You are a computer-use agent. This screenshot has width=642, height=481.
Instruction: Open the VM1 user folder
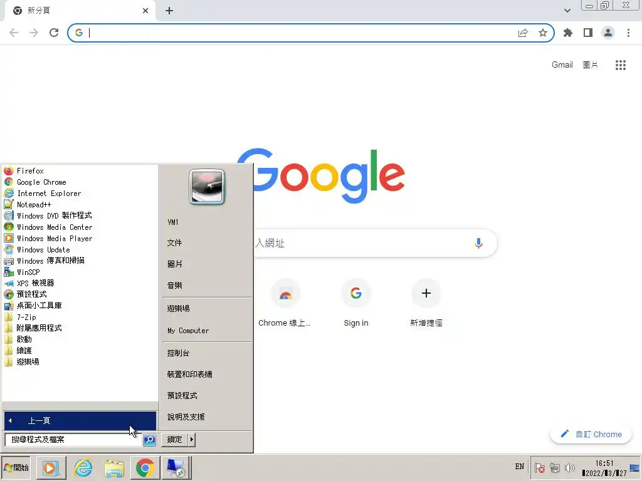(173, 222)
